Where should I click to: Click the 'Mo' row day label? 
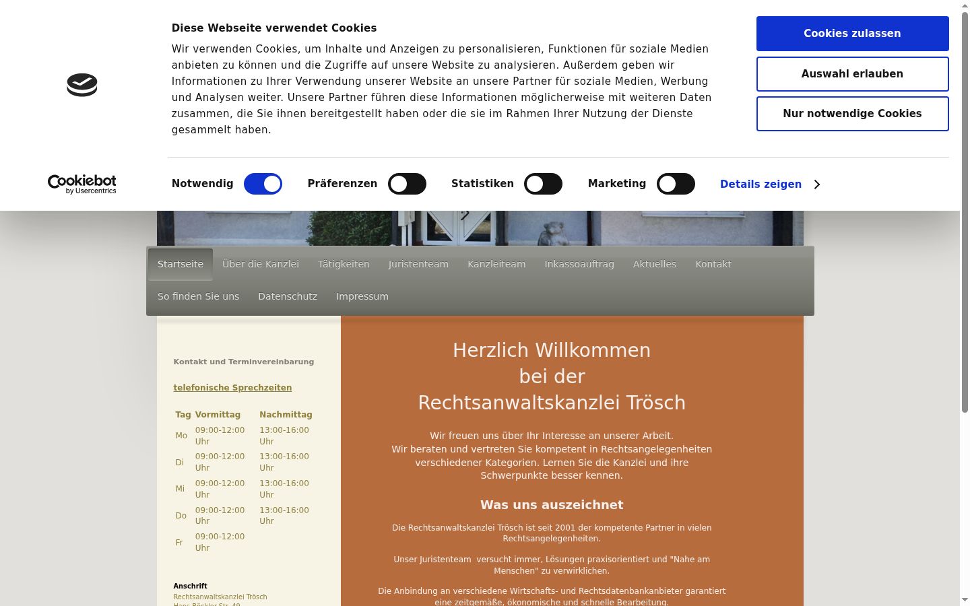click(181, 436)
